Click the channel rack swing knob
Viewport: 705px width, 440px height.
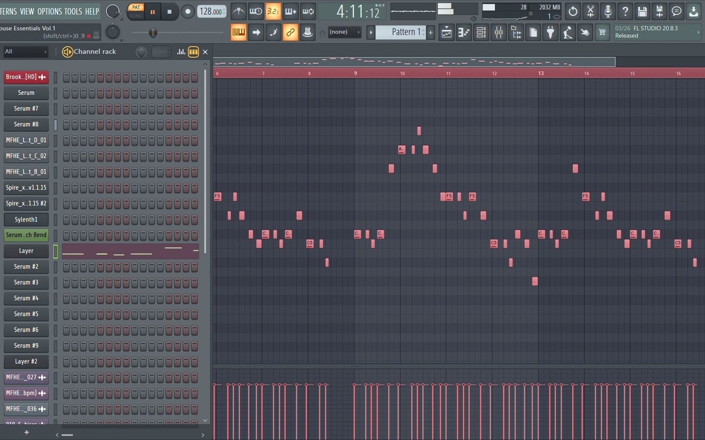click(141, 52)
